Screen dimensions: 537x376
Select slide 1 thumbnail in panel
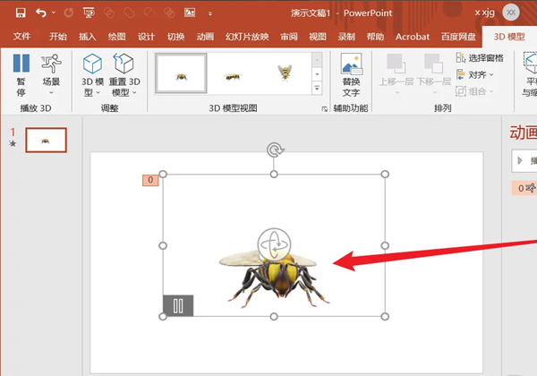[x=46, y=140]
